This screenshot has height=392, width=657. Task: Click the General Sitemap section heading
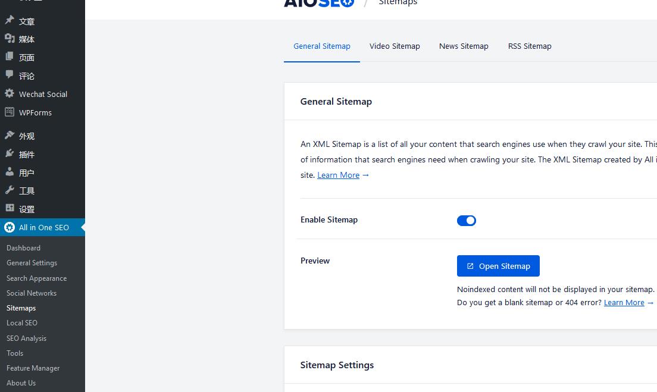tap(336, 101)
